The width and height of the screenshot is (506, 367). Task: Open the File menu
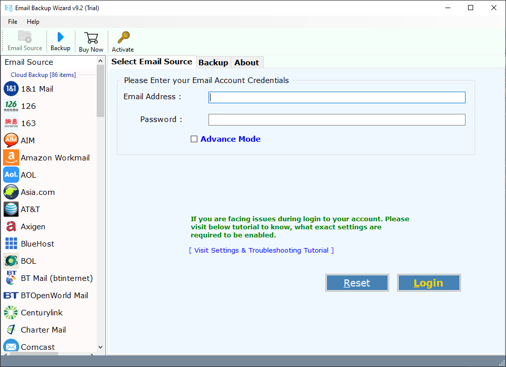tap(13, 22)
